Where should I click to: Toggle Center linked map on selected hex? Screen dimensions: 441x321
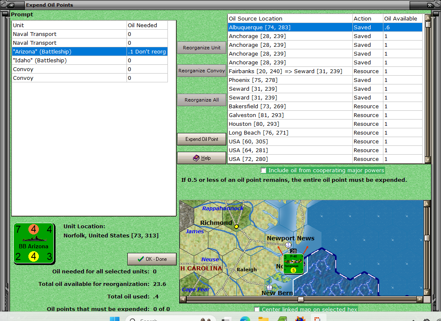257,309
